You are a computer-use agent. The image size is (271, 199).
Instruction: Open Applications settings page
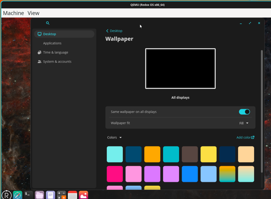52,43
